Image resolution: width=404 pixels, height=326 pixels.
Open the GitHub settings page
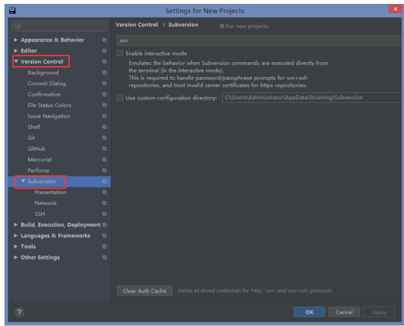(x=37, y=148)
